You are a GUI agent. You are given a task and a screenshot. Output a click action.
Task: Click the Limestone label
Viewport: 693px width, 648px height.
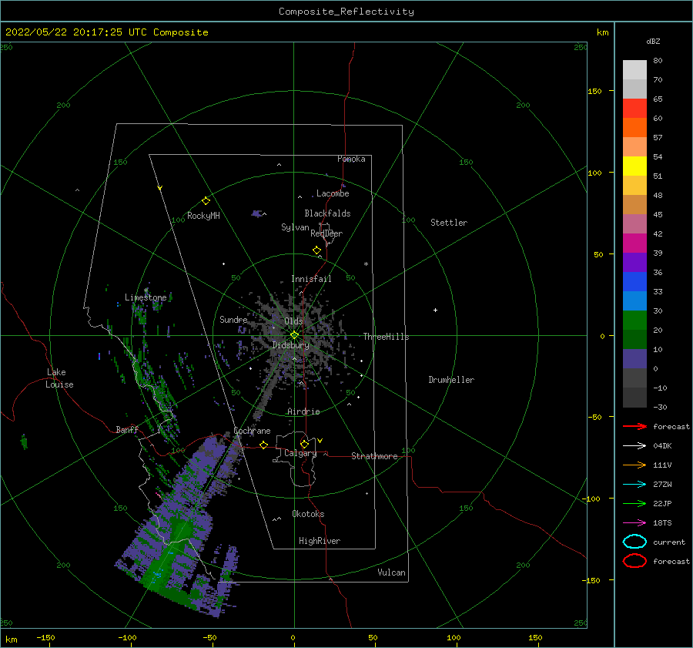[x=146, y=297]
